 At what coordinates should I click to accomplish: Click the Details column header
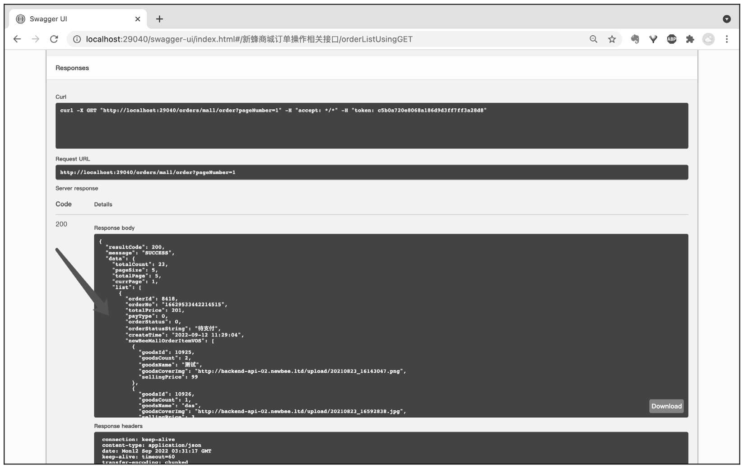(103, 204)
